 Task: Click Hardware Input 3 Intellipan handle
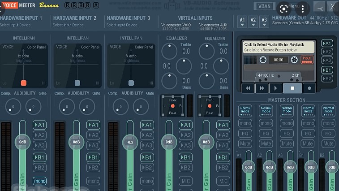131,83
